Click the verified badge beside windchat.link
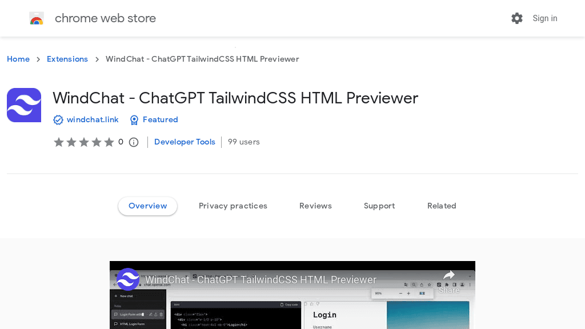585x329 pixels. point(58,120)
